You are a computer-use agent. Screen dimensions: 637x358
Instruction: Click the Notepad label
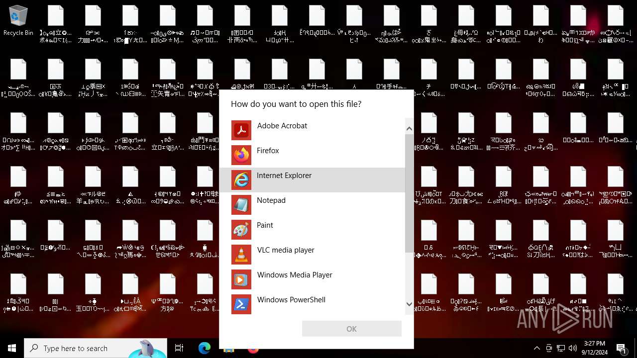(x=271, y=200)
